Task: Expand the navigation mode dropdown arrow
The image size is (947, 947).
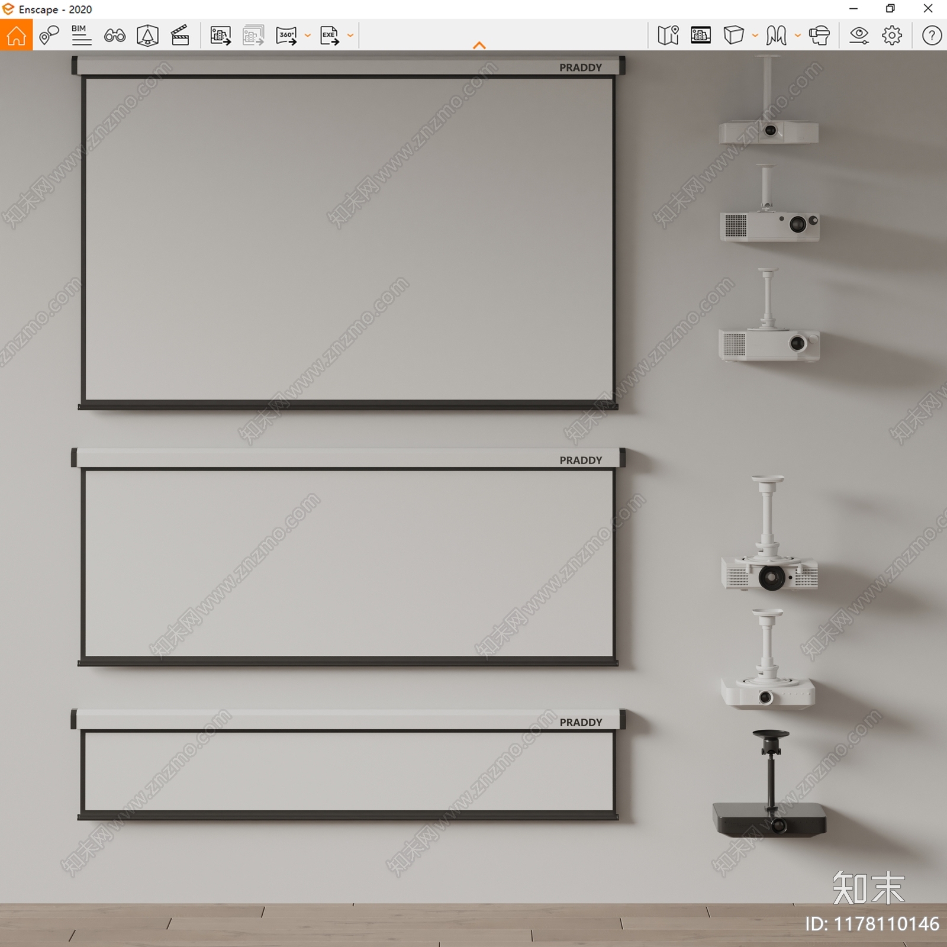Action: (x=798, y=36)
